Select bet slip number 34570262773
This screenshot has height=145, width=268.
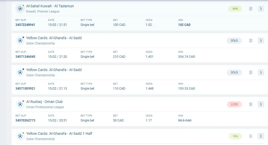point(25,120)
